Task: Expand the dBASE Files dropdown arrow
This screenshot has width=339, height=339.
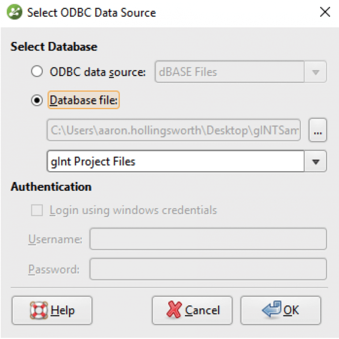Action: (x=316, y=72)
